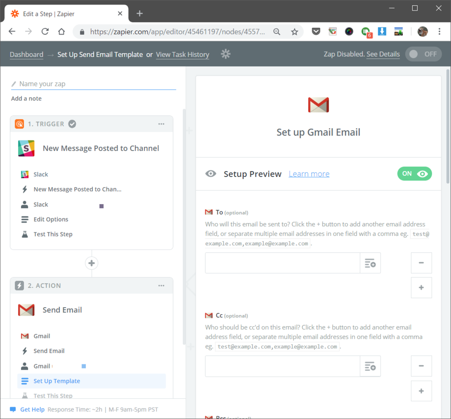Click the Dashboard link
Viewport: 451px width, 419px height.
point(26,54)
